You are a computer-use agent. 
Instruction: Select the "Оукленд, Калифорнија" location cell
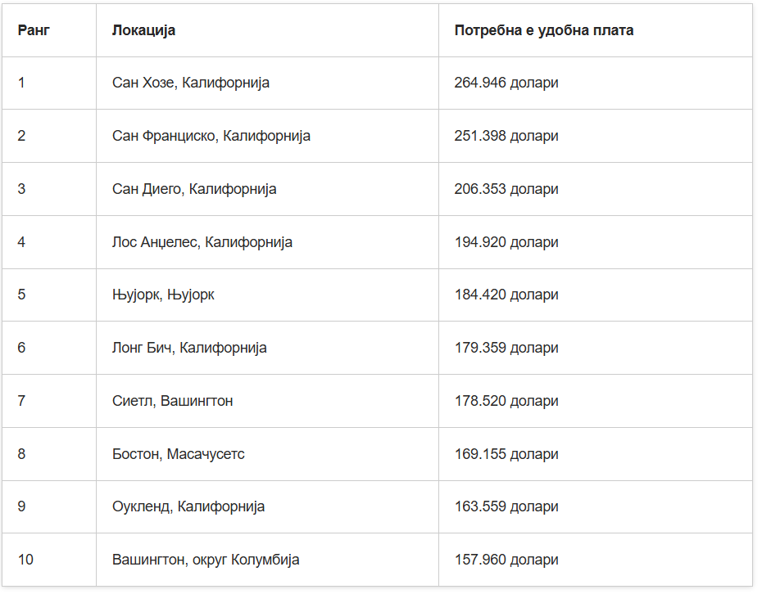(188, 506)
